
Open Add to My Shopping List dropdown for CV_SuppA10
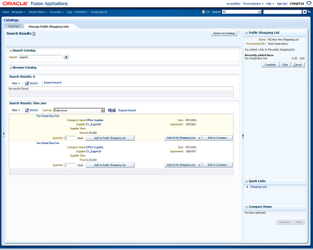(x=199, y=165)
